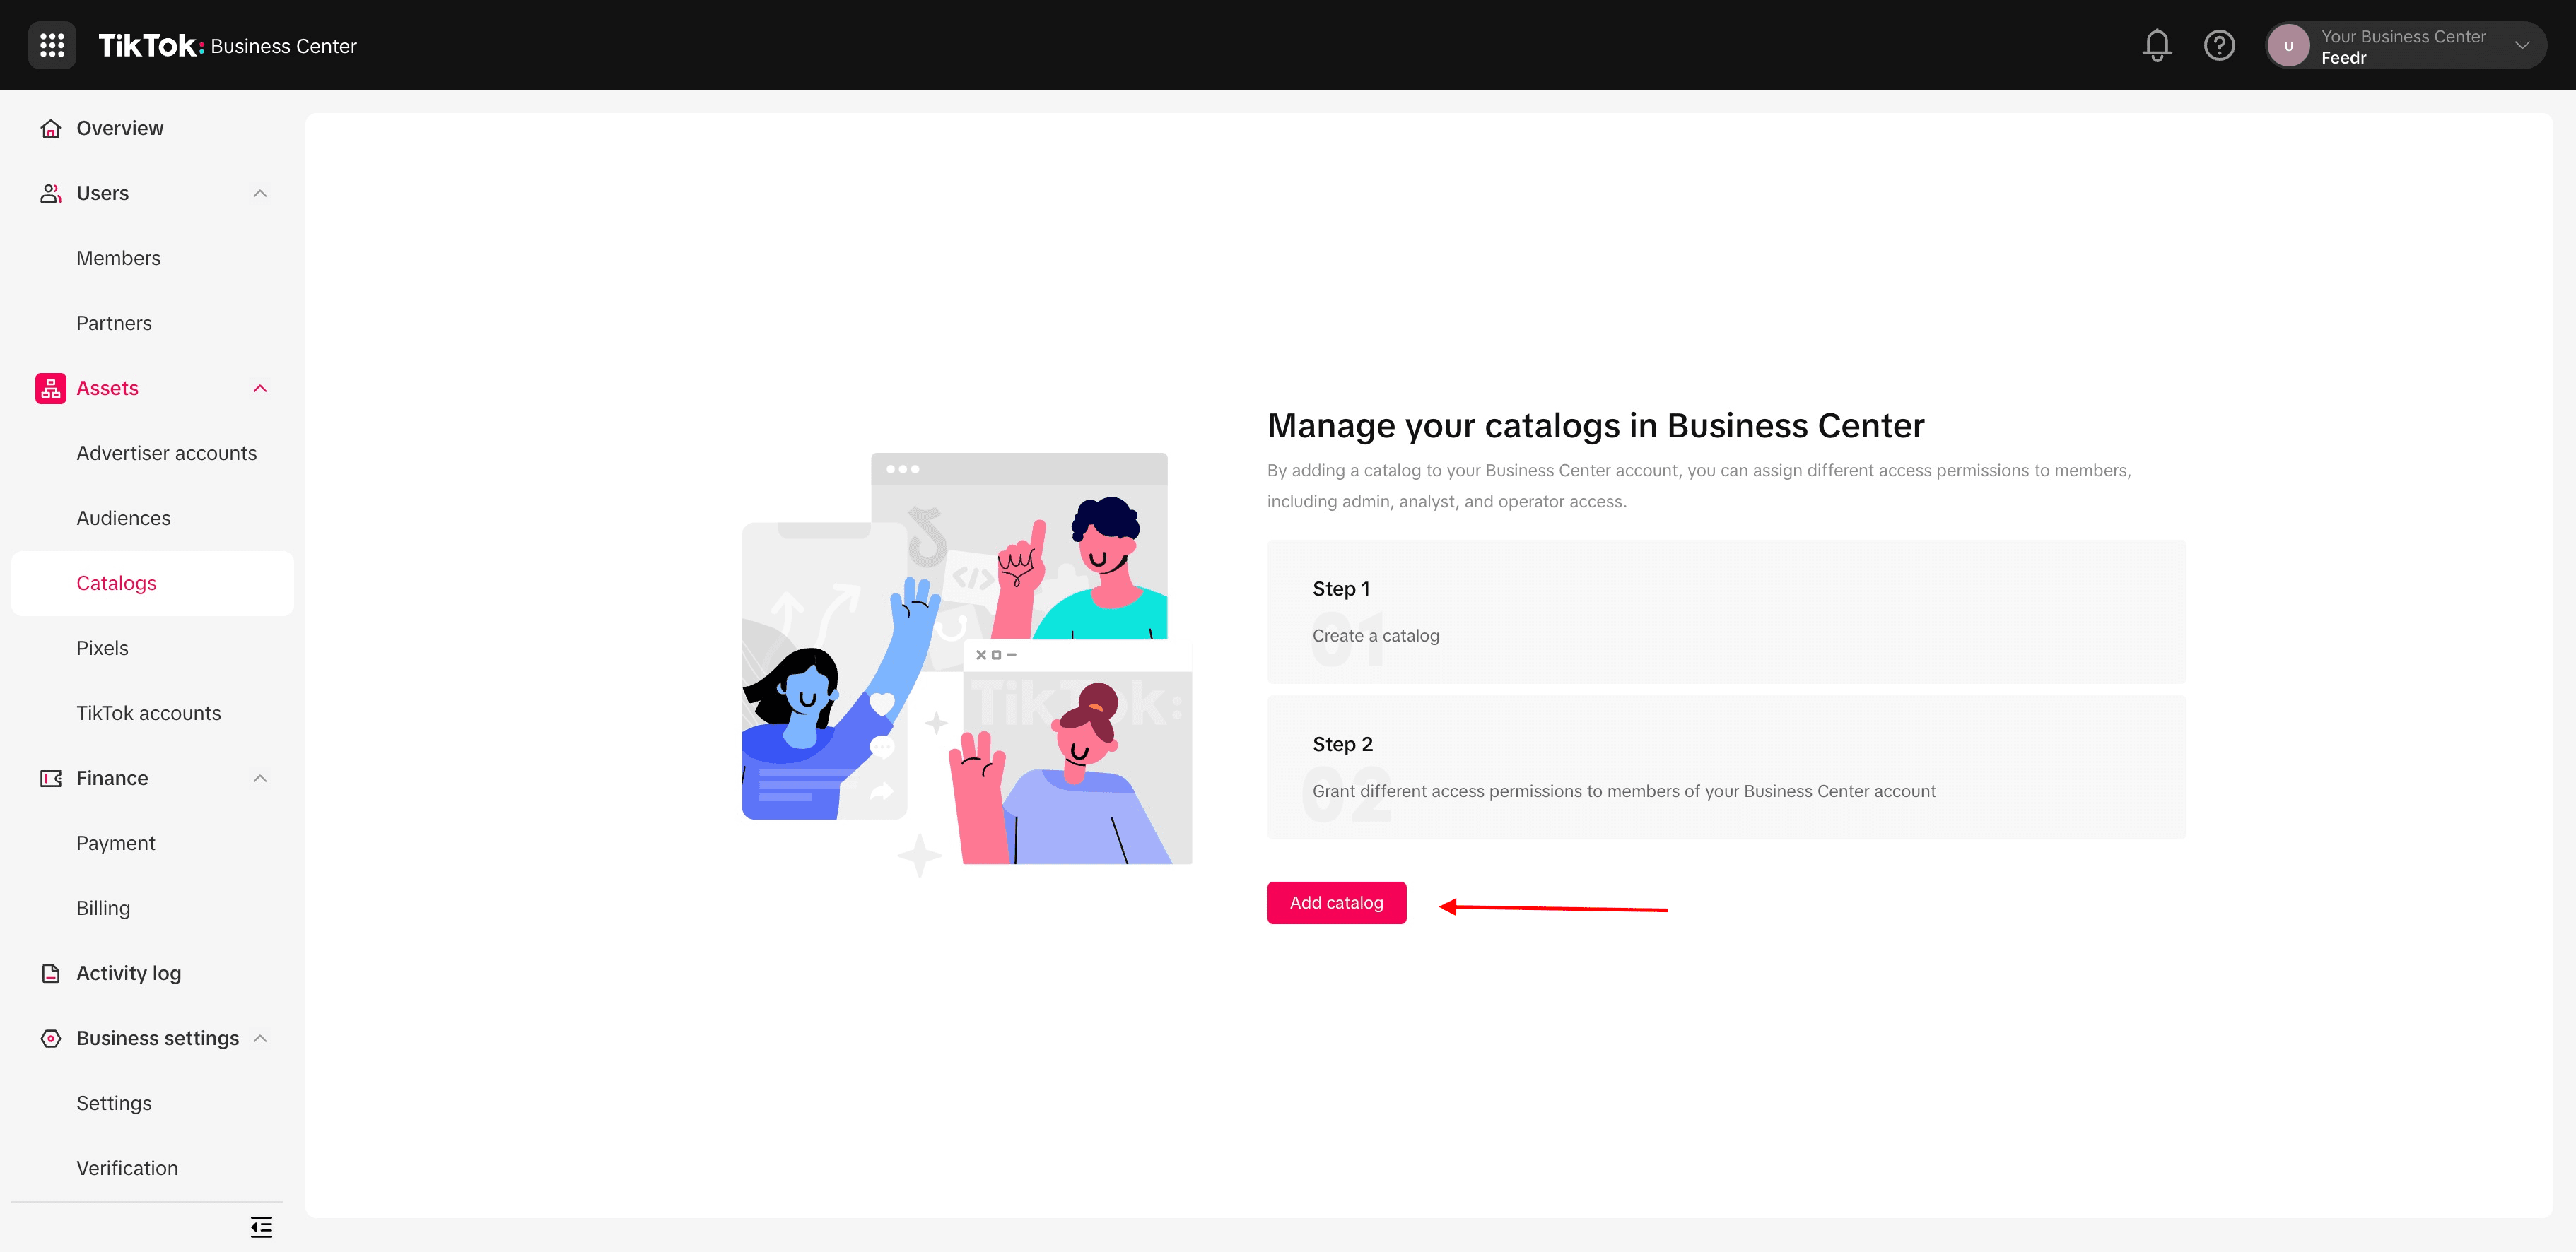
Task: Open the app grid launcher
Action: tap(52, 45)
